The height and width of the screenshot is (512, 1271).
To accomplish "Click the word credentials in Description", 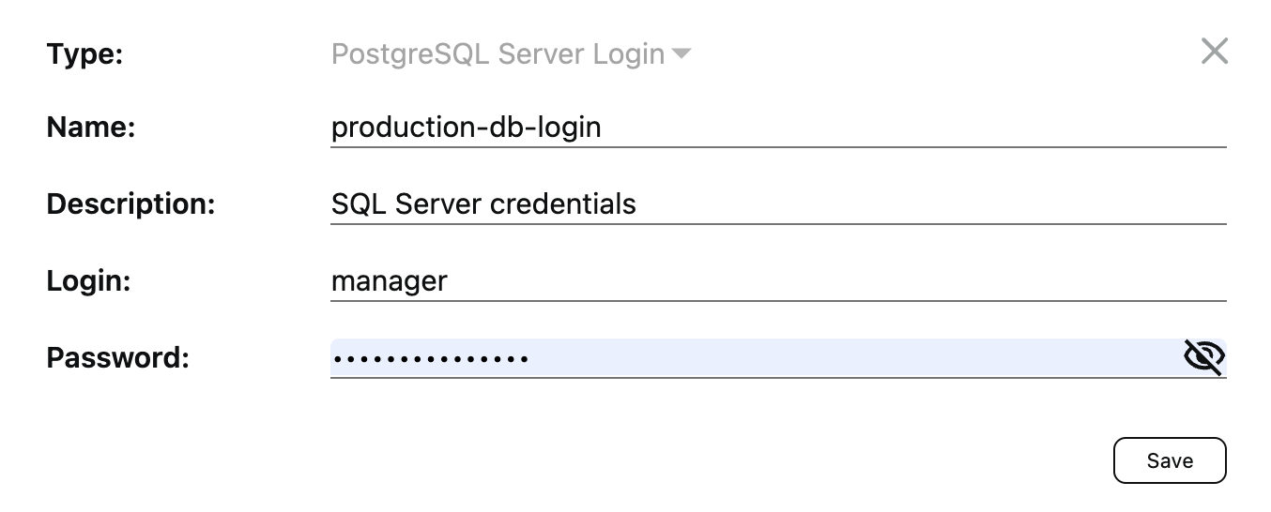I will coord(562,203).
